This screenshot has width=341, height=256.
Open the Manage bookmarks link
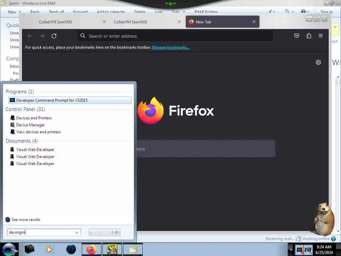pyautogui.click(x=171, y=47)
